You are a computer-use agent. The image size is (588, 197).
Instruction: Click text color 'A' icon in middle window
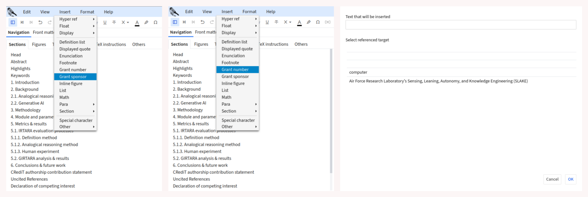[x=299, y=22]
